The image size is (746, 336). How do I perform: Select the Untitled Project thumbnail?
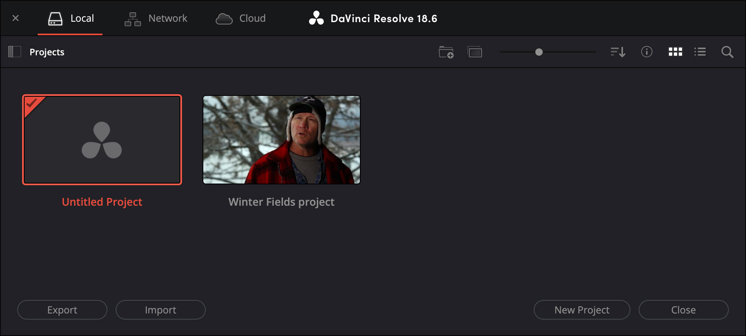tap(102, 140)
